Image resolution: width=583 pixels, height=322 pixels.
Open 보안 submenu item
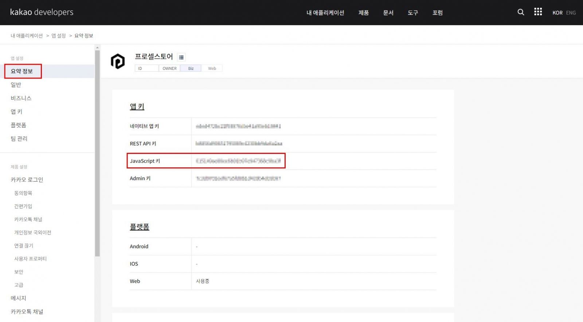click(19, 271)
